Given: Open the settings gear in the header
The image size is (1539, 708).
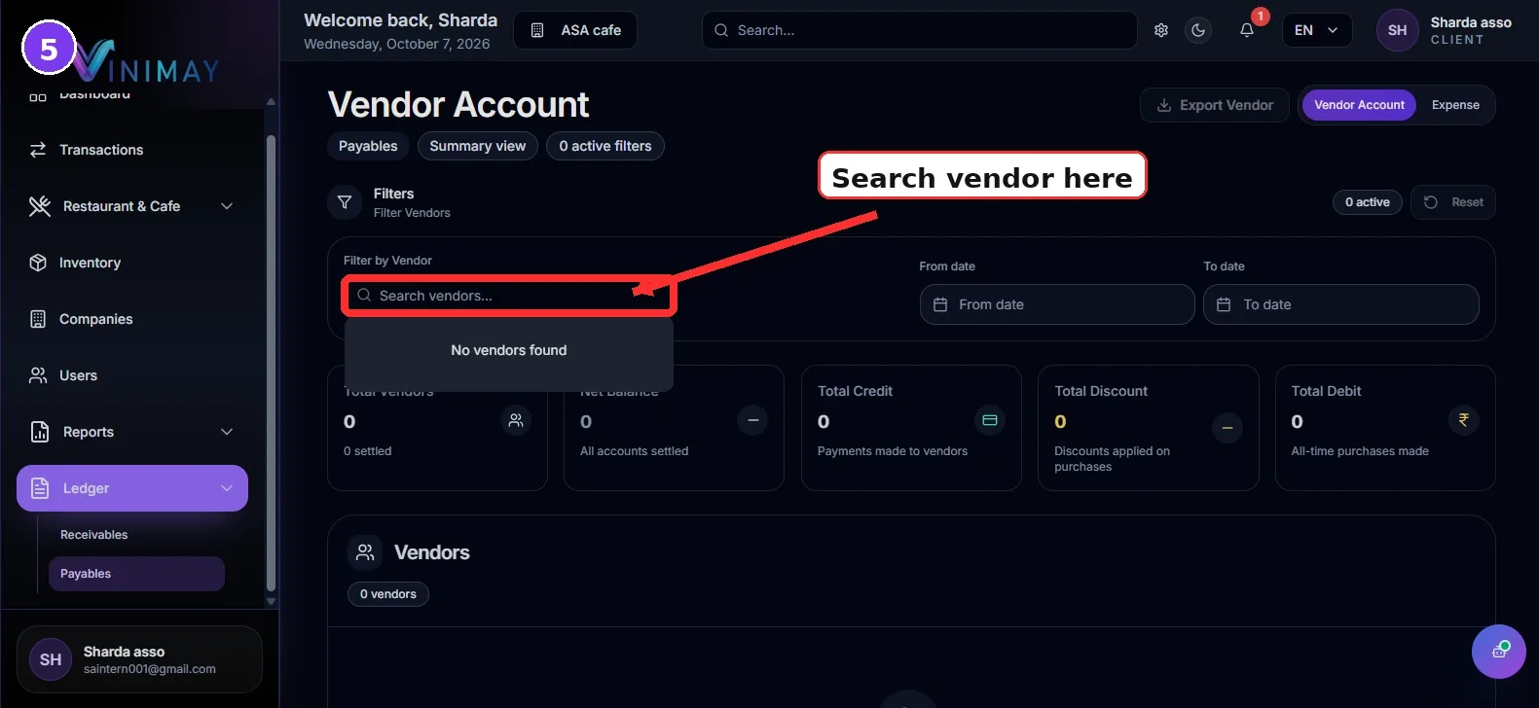Looking at the screenshot, I should tap(1161, 30).
